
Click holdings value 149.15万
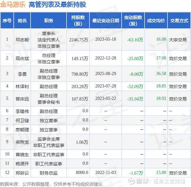pyautogui.click(x=80, y=59)
